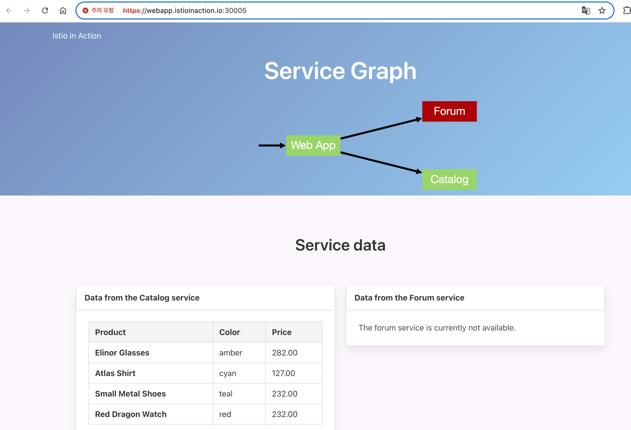Open the Google Translate icon
631x430 pixels.
[586, 10]
